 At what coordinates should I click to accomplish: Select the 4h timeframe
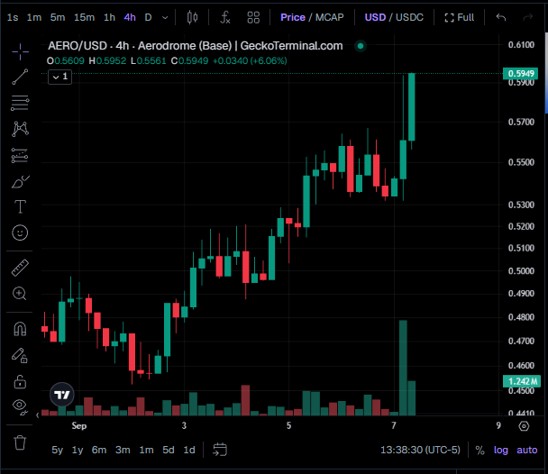click(130, 17)
